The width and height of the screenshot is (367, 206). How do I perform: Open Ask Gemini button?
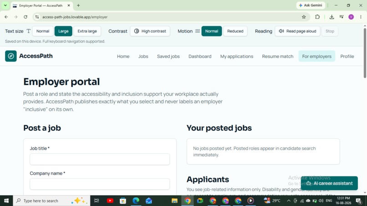coord(311,5)
